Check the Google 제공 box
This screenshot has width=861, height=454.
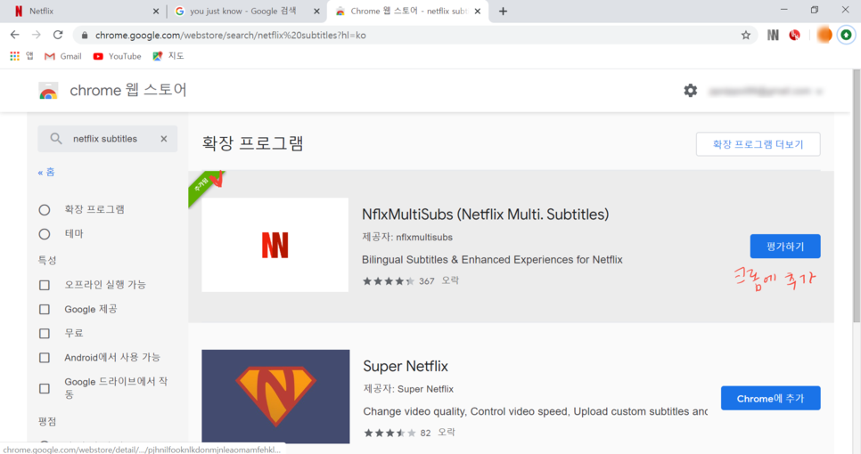pos(45,309)
